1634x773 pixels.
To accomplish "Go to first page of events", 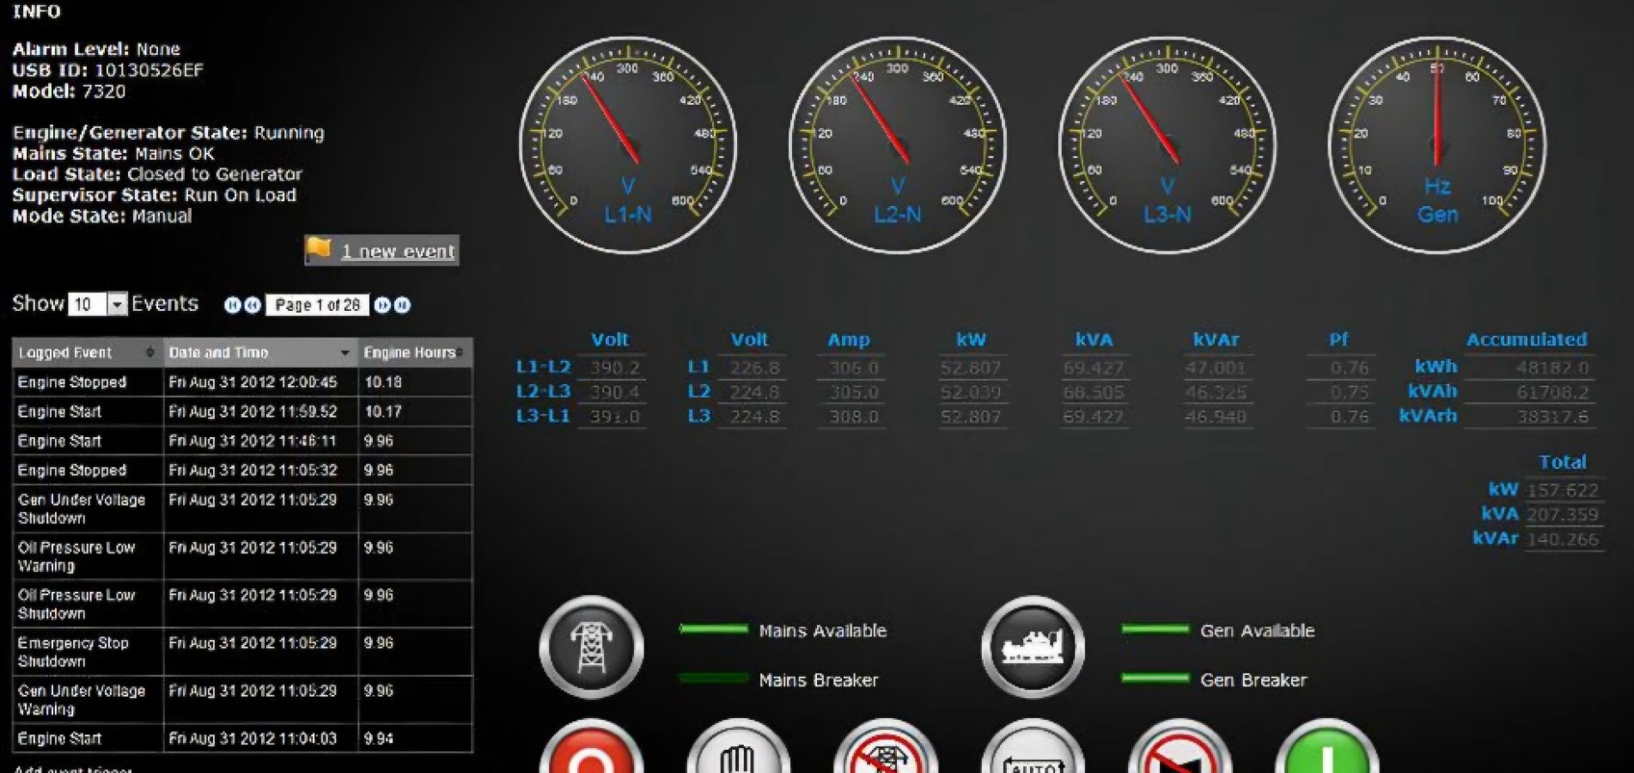I will [x=232, y=305].
